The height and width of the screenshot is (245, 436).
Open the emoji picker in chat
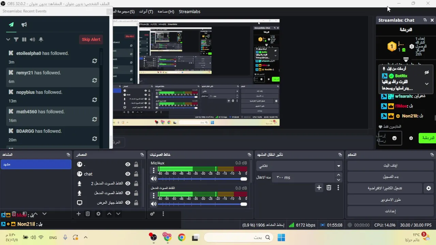(x=394, y=138)
